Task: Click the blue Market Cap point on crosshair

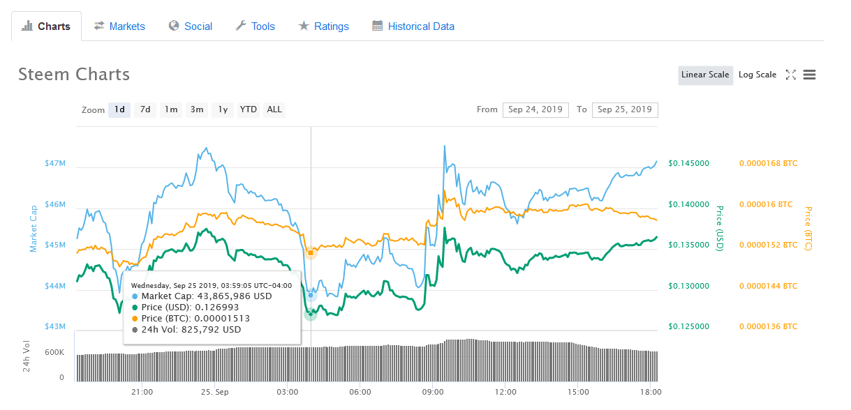Action: [311, 295]
